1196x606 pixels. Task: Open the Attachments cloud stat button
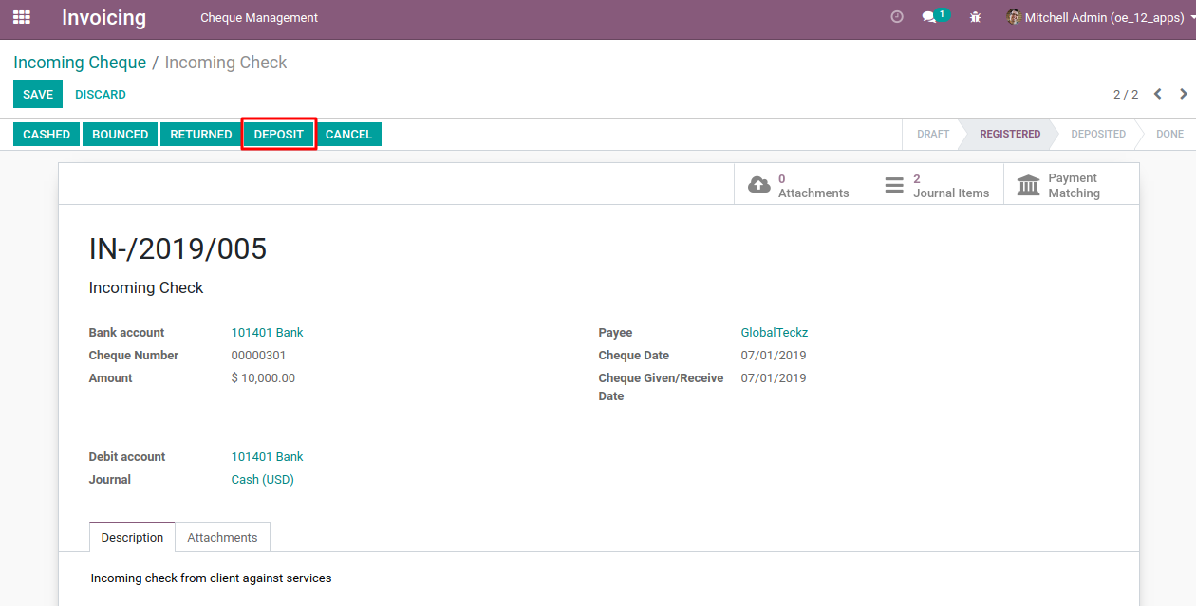801,185
